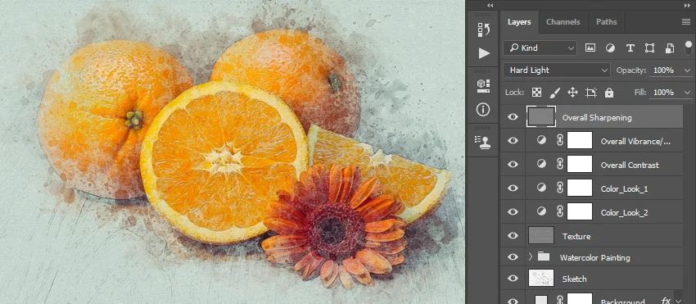696x304 pixels.
Task: Select the Sketch layer thumbnail
Action: pyautogui.click(x=541, y=279)
